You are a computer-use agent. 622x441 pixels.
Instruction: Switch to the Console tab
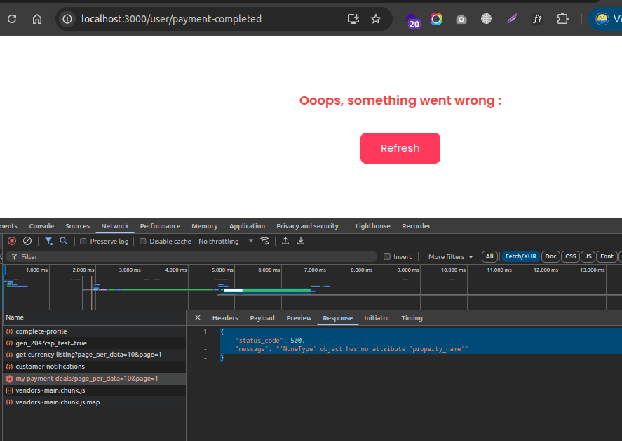(41, 226)
